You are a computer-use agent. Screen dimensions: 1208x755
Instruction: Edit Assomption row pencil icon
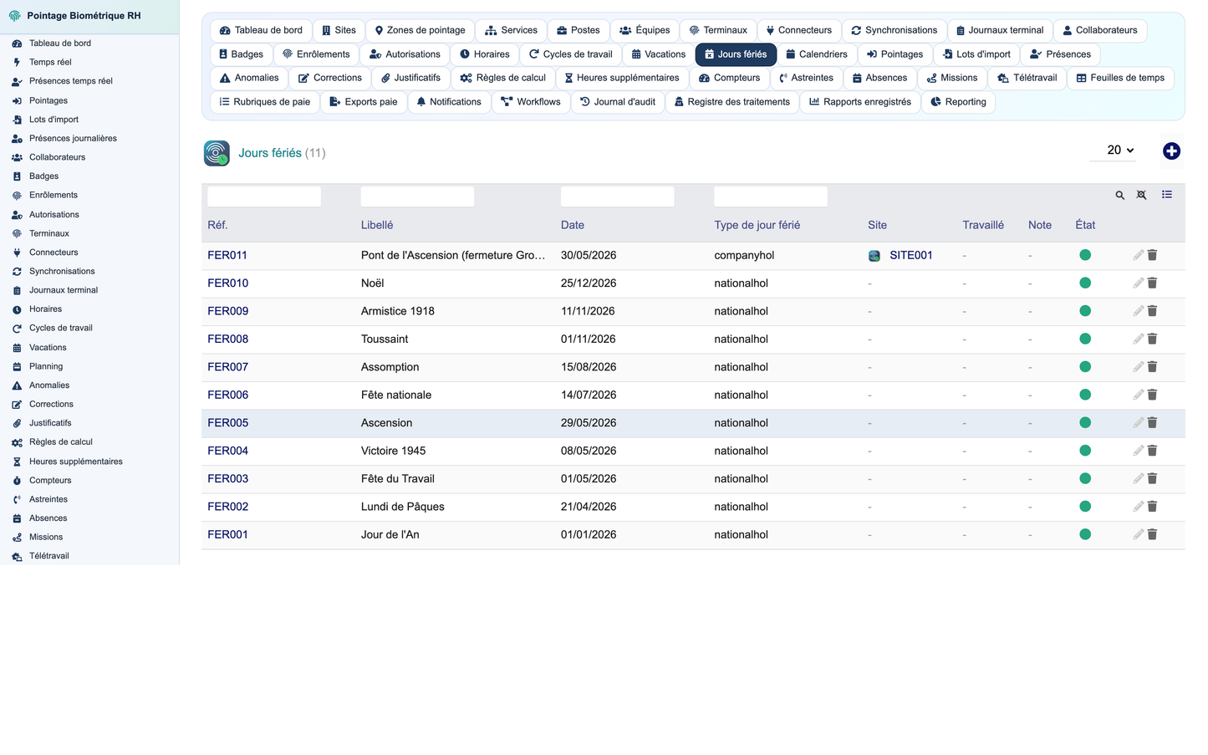point(1138,367)
